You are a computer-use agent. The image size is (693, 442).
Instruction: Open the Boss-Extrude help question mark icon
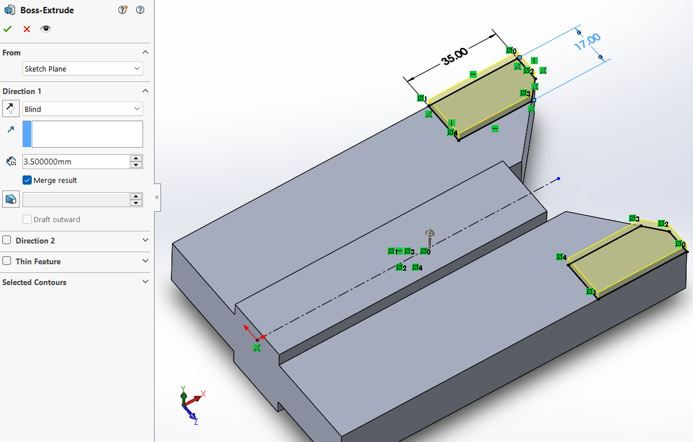(x=140, y=10)
